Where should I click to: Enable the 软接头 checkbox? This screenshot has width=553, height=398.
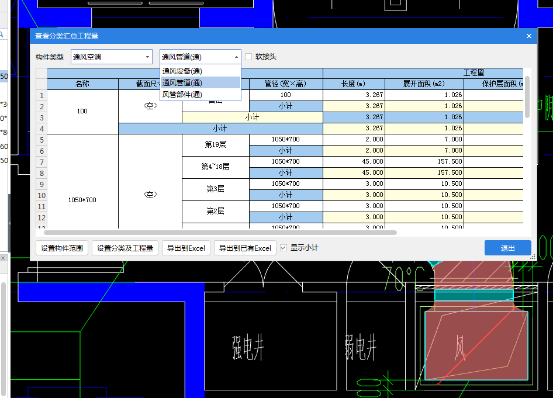(x=248, y=57)
